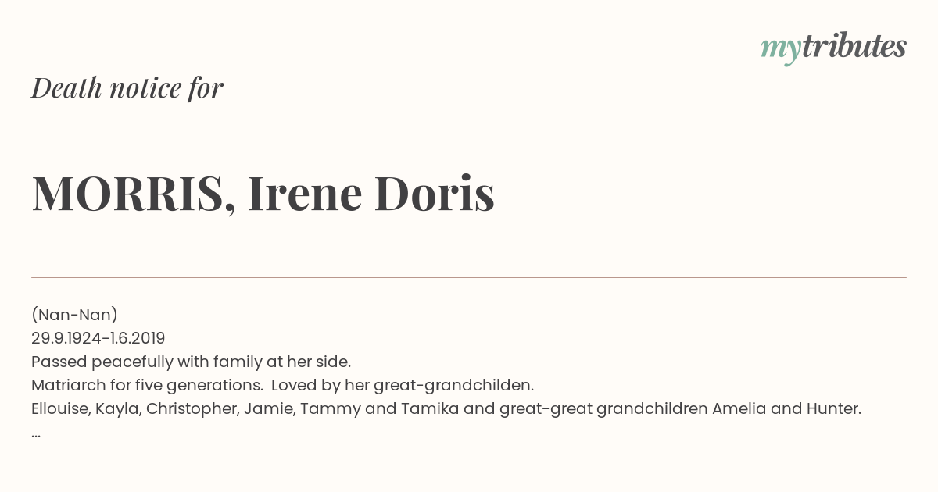This screenshot has height=492, width=938.
Task: Click the name "Ellouise" in the list
Action: pos(61,408)
